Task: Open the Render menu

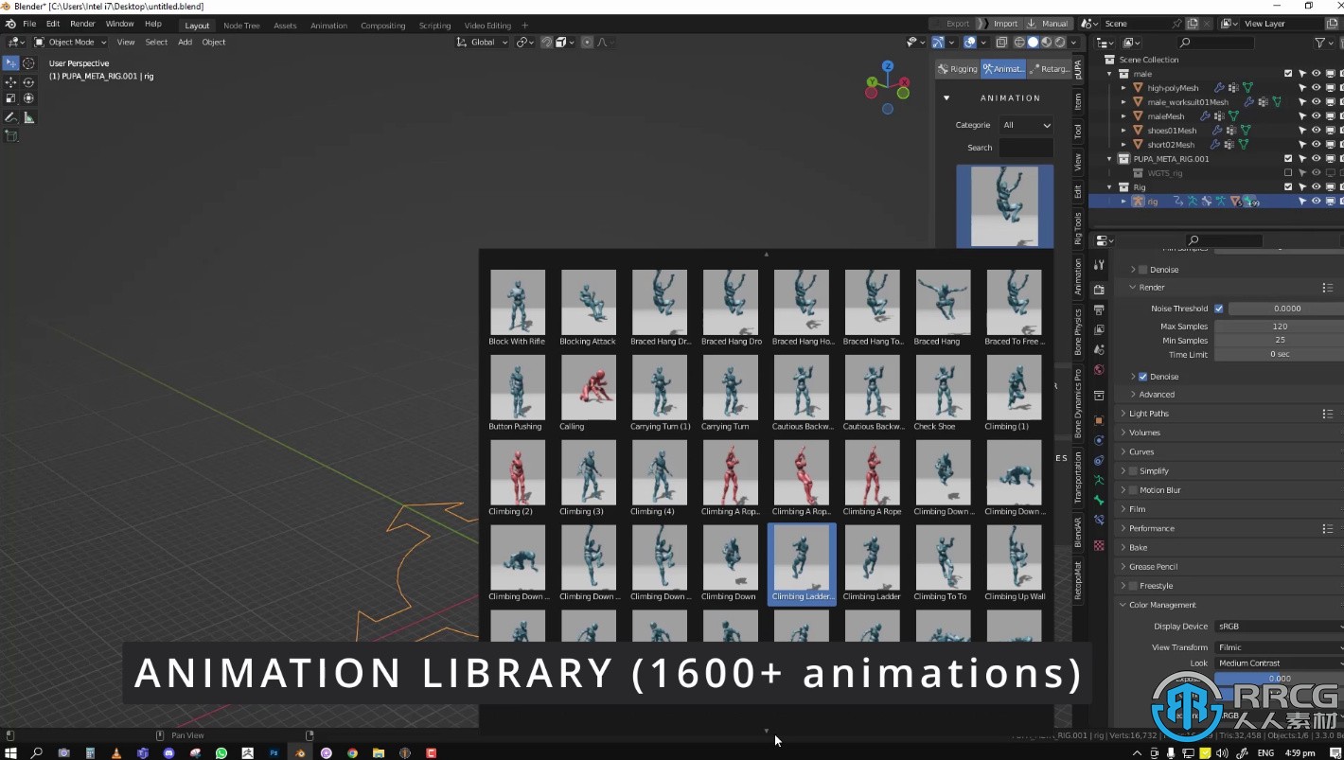Action: pos(82,24)
